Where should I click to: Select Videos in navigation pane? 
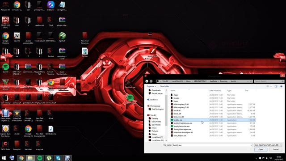tap(153, 134)
